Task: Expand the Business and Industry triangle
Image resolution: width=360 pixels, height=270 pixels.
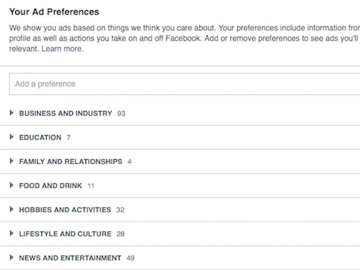Action: coord(12,113)
